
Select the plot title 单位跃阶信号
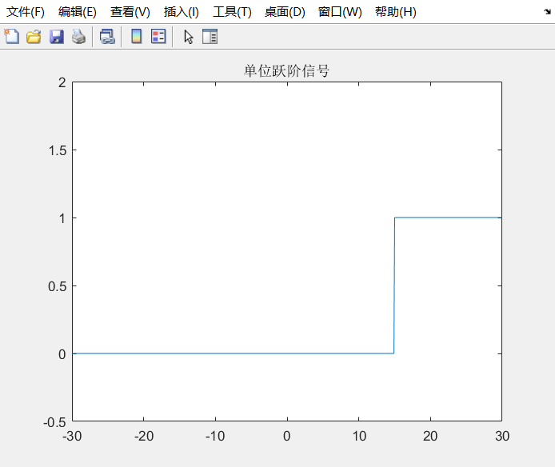286,71
